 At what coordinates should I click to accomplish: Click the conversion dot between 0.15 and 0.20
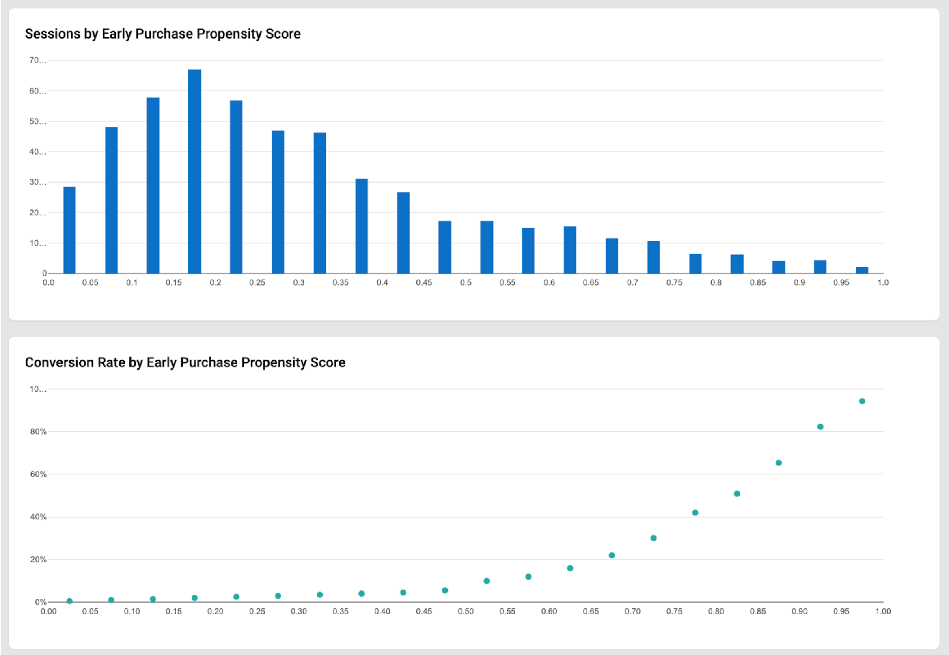pos(194,598)
